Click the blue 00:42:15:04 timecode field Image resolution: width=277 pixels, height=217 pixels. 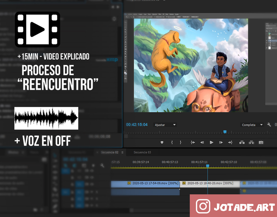point(137,125)
